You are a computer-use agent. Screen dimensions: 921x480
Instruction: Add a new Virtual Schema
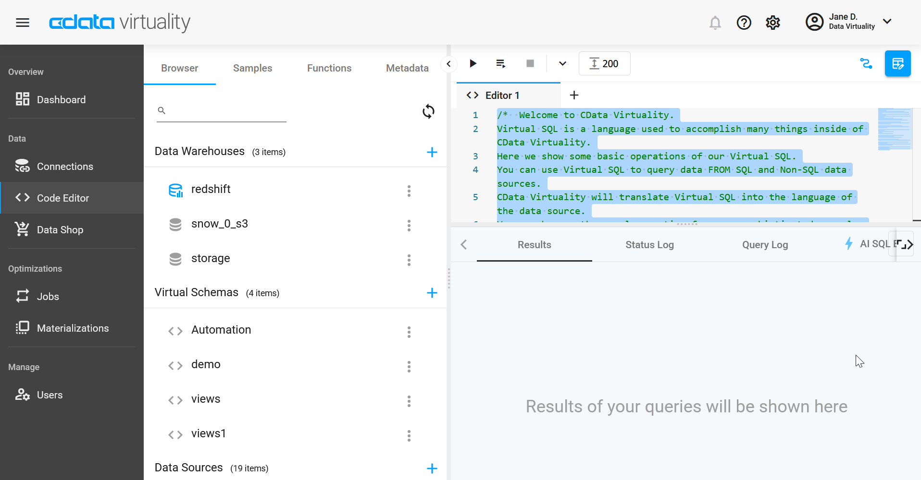pos(432,293)
